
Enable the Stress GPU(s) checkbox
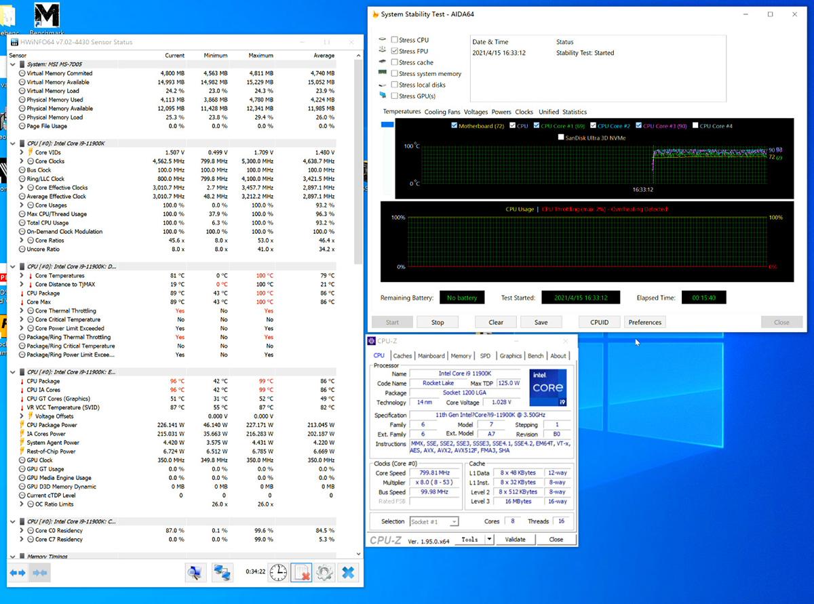pos(395,96)
